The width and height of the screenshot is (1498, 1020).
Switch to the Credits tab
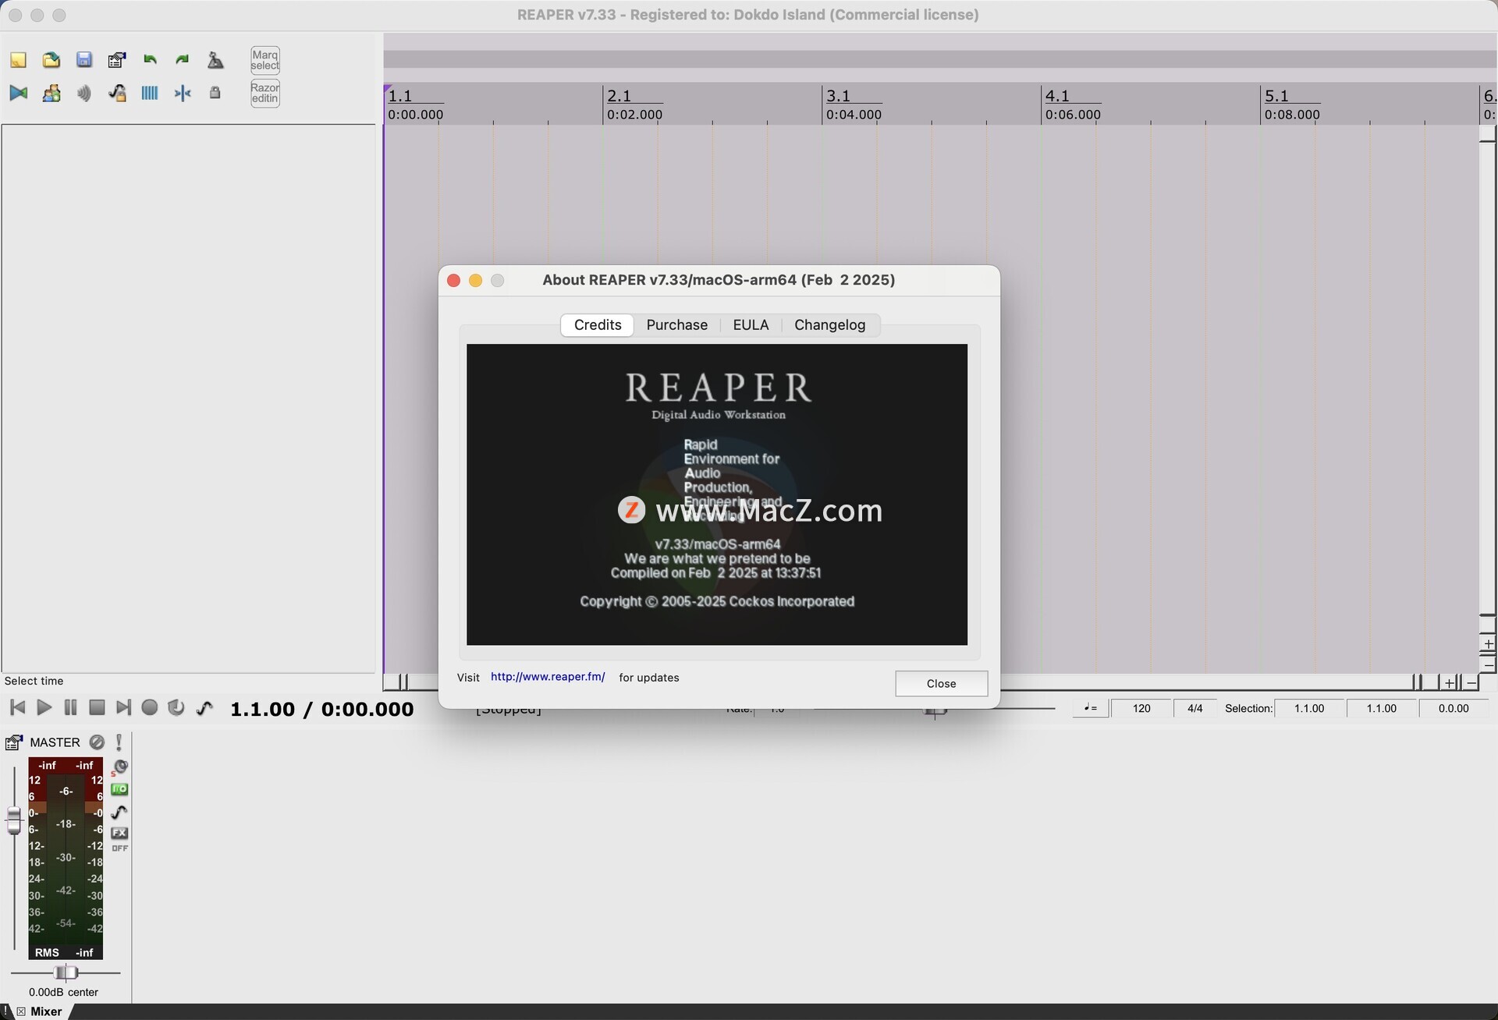598,325
